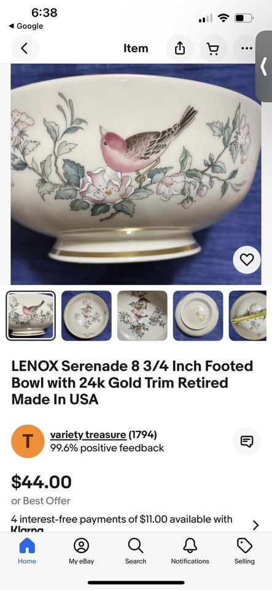Open the Search tab magnifier
Screen dimensions: 272x590
point(136,551)
